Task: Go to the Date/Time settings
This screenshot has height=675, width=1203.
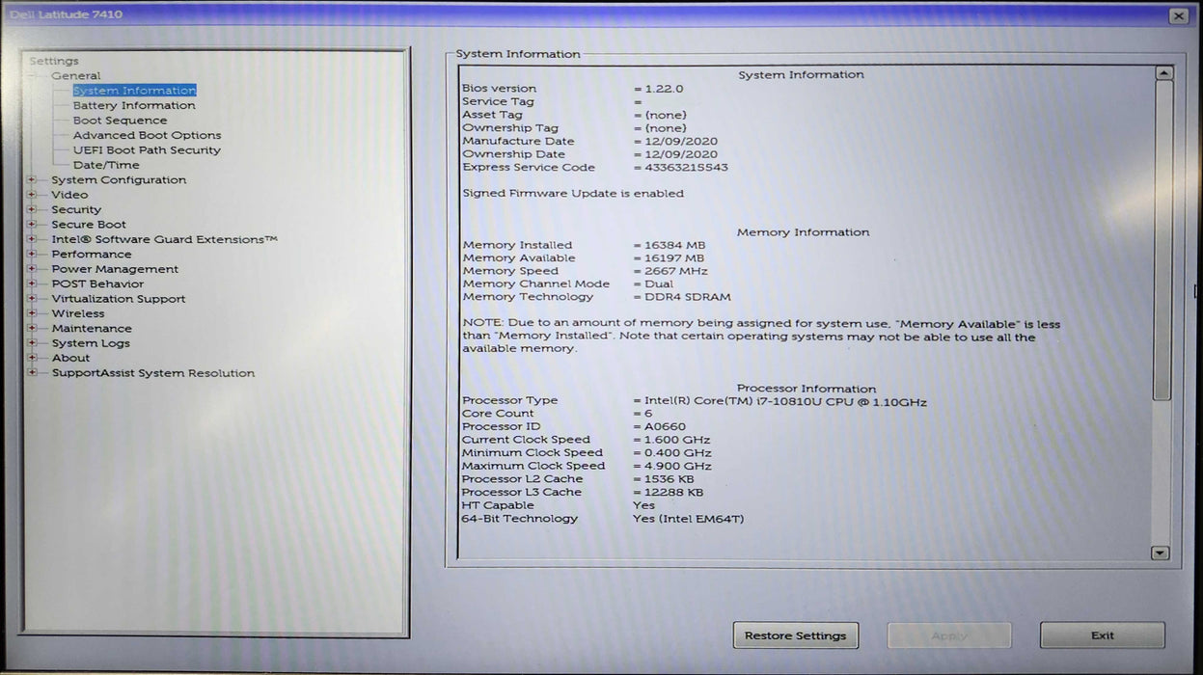Action: [x=106, y=165]
